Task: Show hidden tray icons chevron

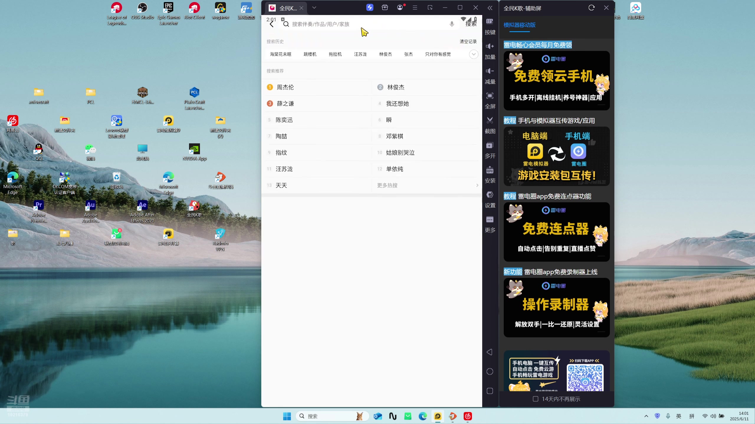Action: [x=646, y=416]
